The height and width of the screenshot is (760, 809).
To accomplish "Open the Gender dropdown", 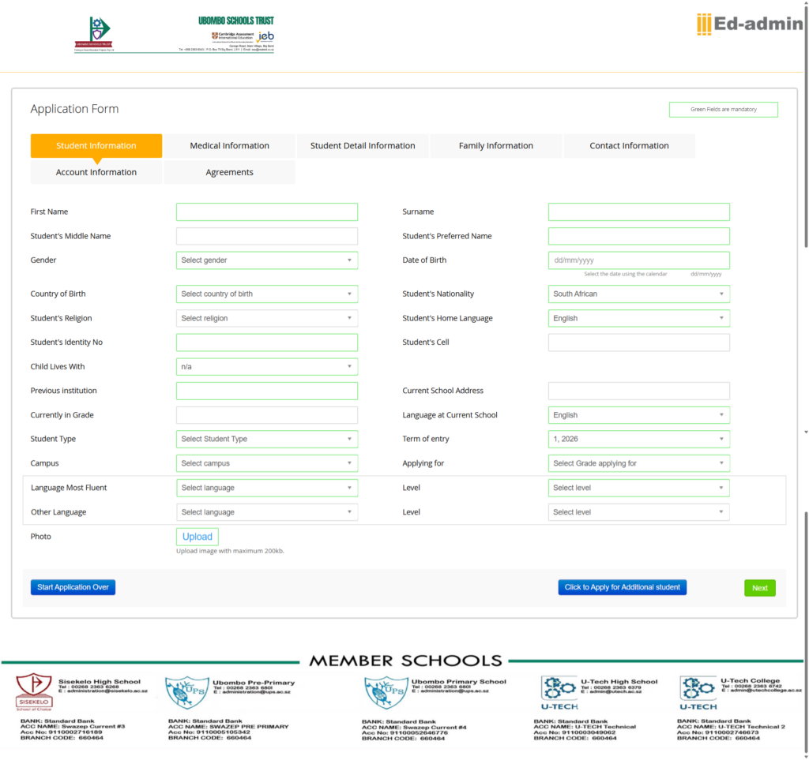I will coord(267,260).
